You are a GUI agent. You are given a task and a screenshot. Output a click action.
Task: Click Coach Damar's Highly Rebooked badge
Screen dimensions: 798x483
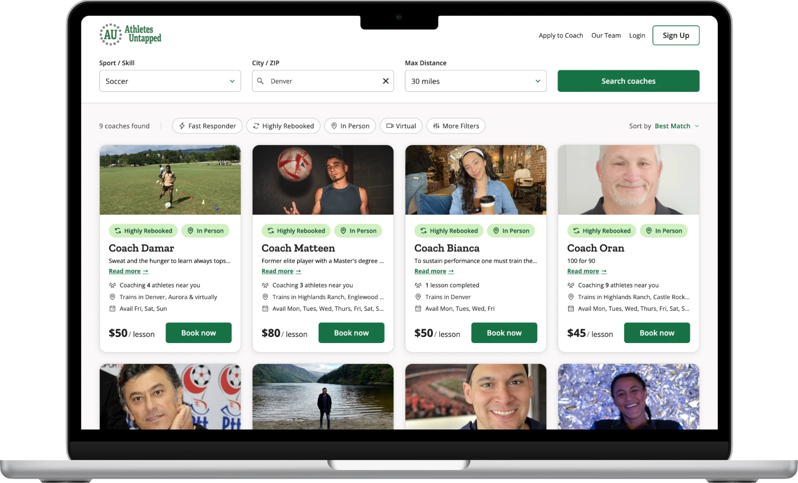143,231
